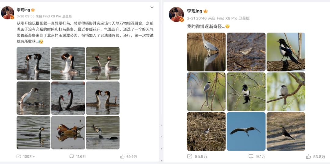Like the post showing 69.9万

(122, 156)
